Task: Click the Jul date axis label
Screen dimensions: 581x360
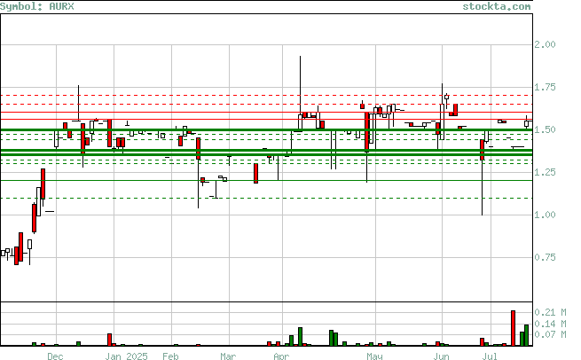Action: (x=490, y=356)
